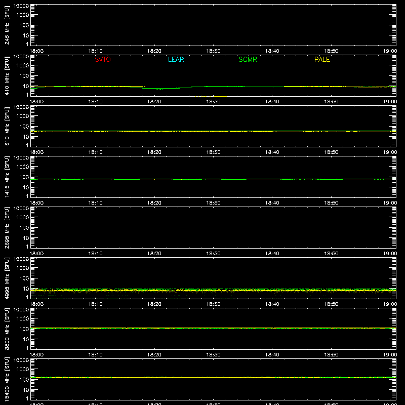This screenshot has width=405, height=405.
Task: Click the 10000 tick of 245 MHz panel
Action: click(21, 6)
